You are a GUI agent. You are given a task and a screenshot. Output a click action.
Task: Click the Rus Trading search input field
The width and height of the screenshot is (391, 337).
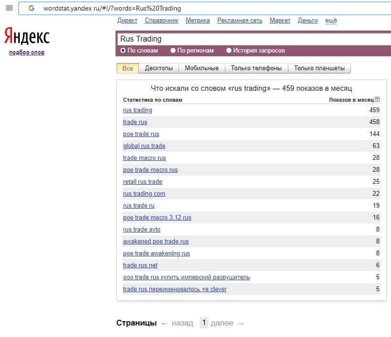pyautogui.click(x=248, y=39)
